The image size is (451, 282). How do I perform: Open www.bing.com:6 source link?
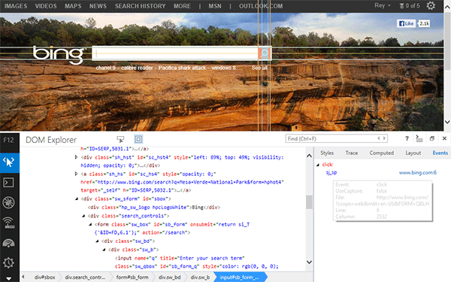[x=418, y=173]
